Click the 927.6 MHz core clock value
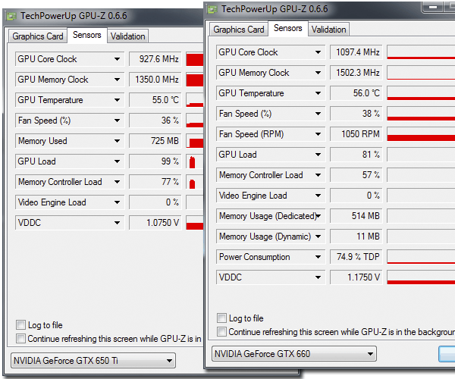Screen dimensions: 455x379 tap(155, 59)
